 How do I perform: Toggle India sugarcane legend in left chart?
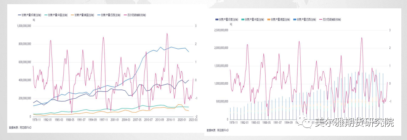tap(29, 15)
